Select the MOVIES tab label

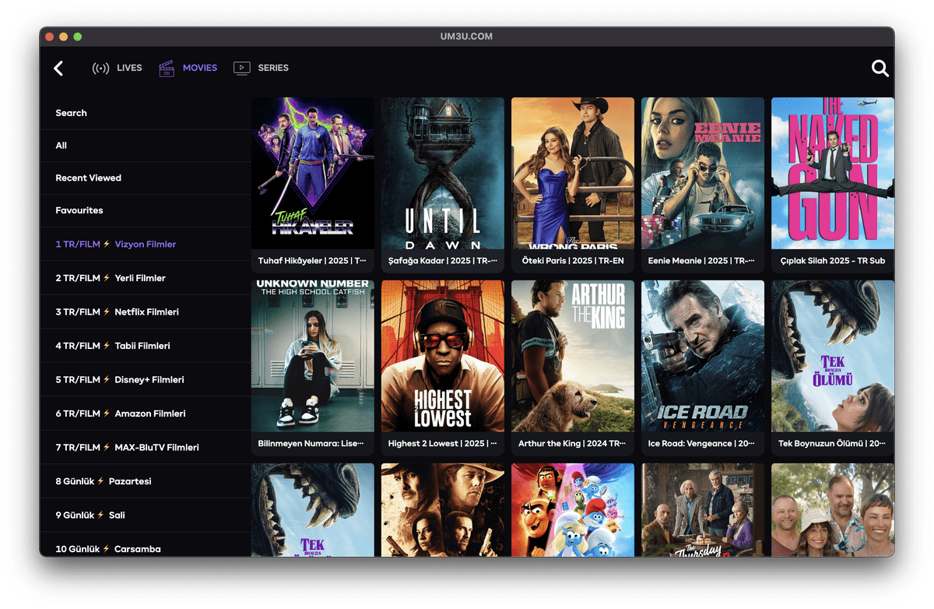tap(200, 69)
